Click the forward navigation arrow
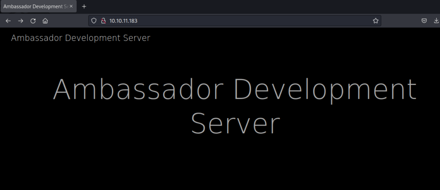The height and width of the screenshot is (190, 440). coord(21,21)
